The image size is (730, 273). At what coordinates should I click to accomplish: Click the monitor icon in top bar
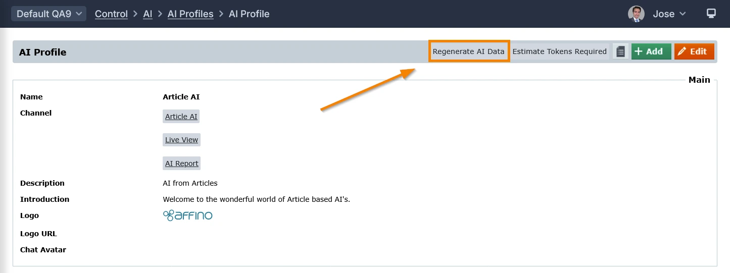point(711,14)
